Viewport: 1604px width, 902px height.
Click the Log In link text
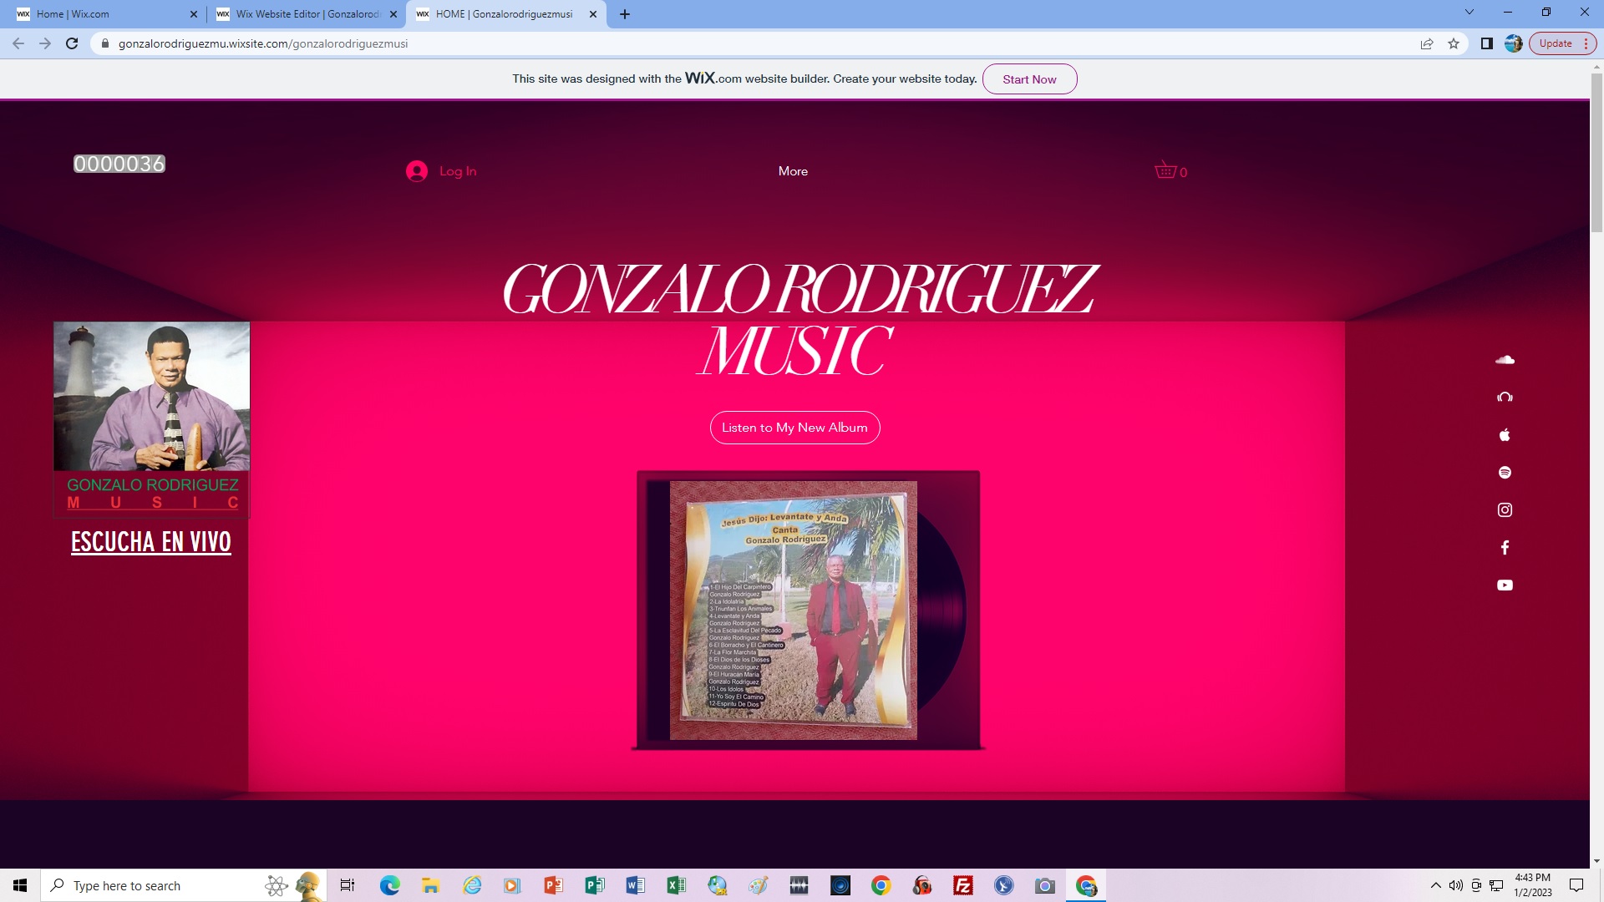pyautogui.click(x=458, y=171)
